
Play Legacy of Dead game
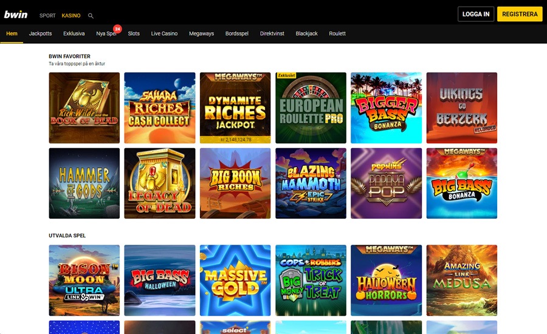(x=160, y=183)
